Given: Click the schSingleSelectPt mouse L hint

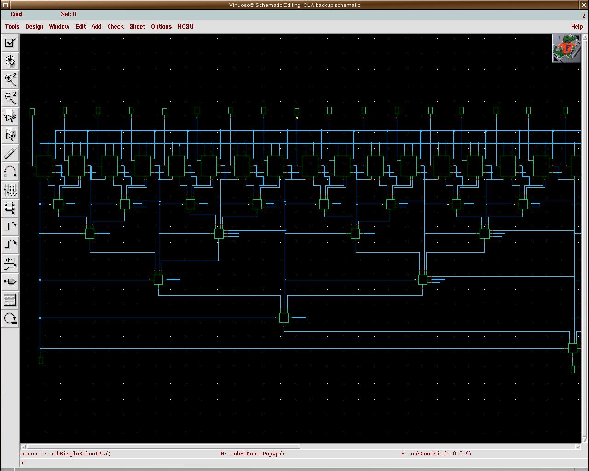Looking at the screenshot, I should click(66, 454).
